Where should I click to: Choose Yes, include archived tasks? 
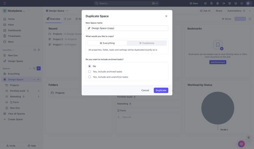pos(90,72)
